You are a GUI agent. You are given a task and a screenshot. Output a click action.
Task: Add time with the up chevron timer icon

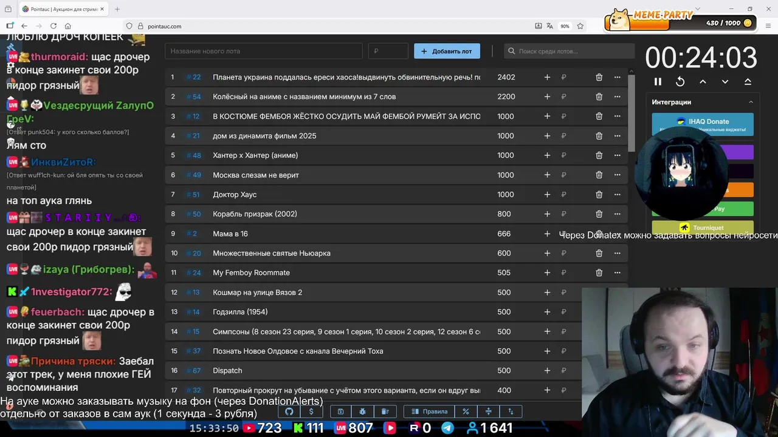point(703,81)
